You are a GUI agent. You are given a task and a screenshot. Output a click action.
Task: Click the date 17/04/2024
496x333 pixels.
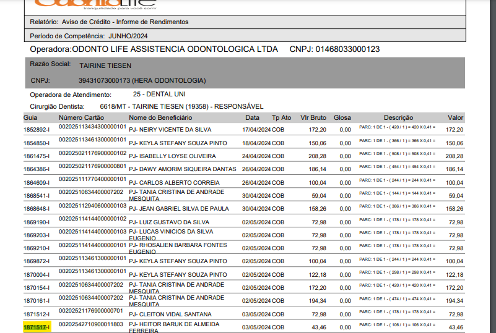(x=256, y=130)
